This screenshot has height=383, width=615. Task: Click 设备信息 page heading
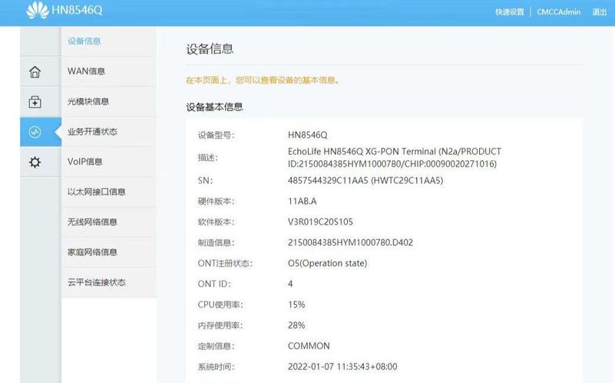tap(210, 49)
